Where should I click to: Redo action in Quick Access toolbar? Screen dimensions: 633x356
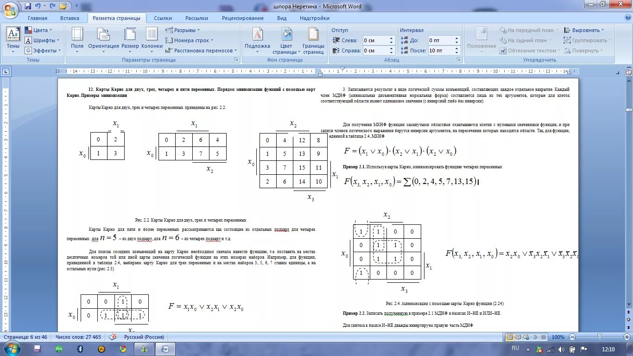point(52,6)
